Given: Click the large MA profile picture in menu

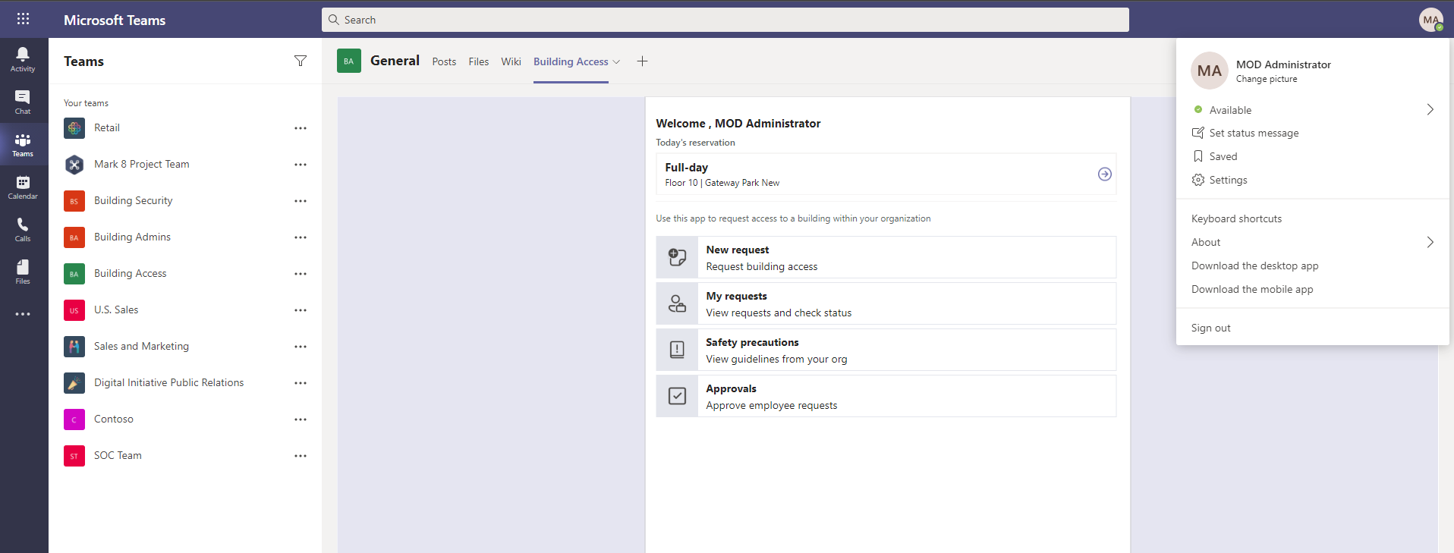Looking at the screenshot, I should click(x=1210, y=71).
